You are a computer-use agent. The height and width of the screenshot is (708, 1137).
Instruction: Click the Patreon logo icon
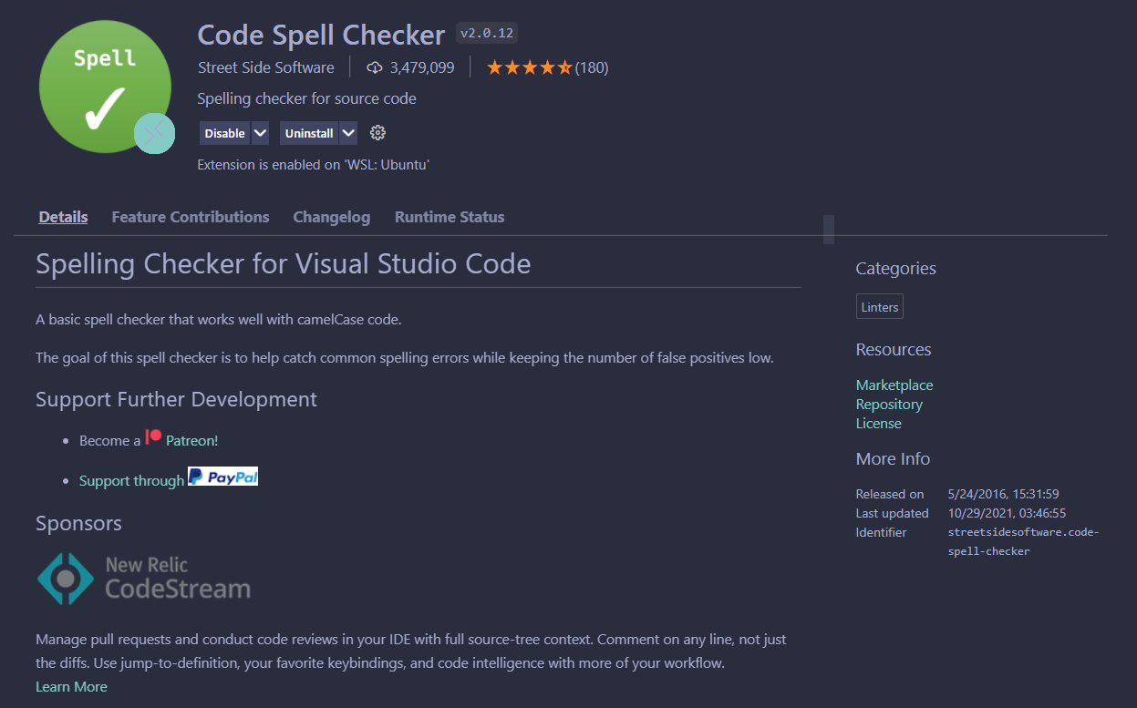153,436
